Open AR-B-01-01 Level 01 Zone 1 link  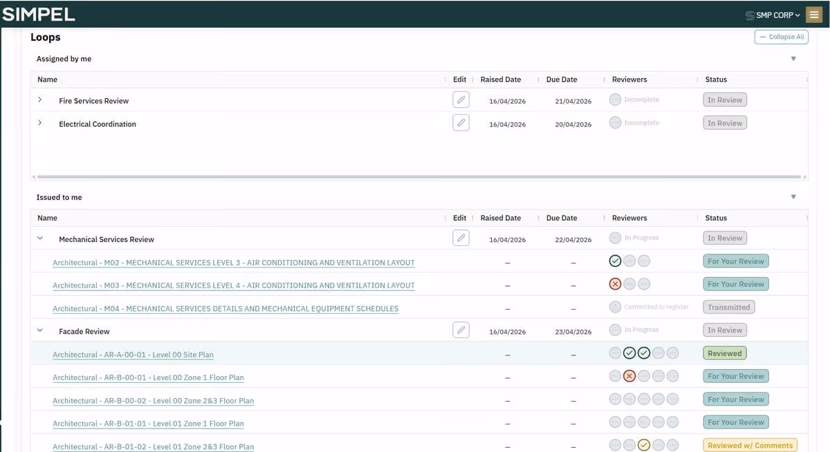click(148, 424)
